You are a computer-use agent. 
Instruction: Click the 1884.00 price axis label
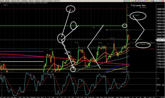pos(161,15)
